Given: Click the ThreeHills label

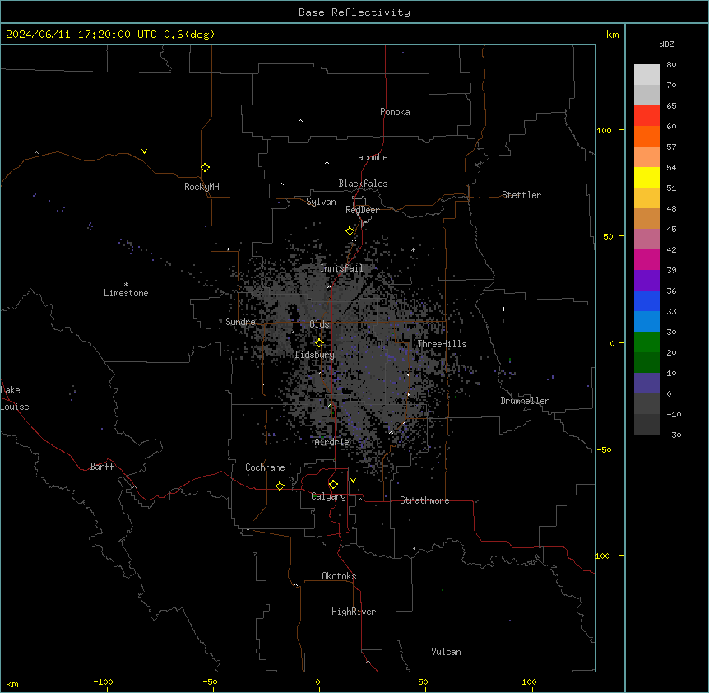Looking at the screenshot, I should point(442,344).
